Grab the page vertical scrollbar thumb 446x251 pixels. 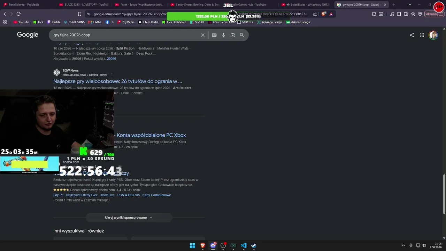pyautogui.click(x=444, y=194)
